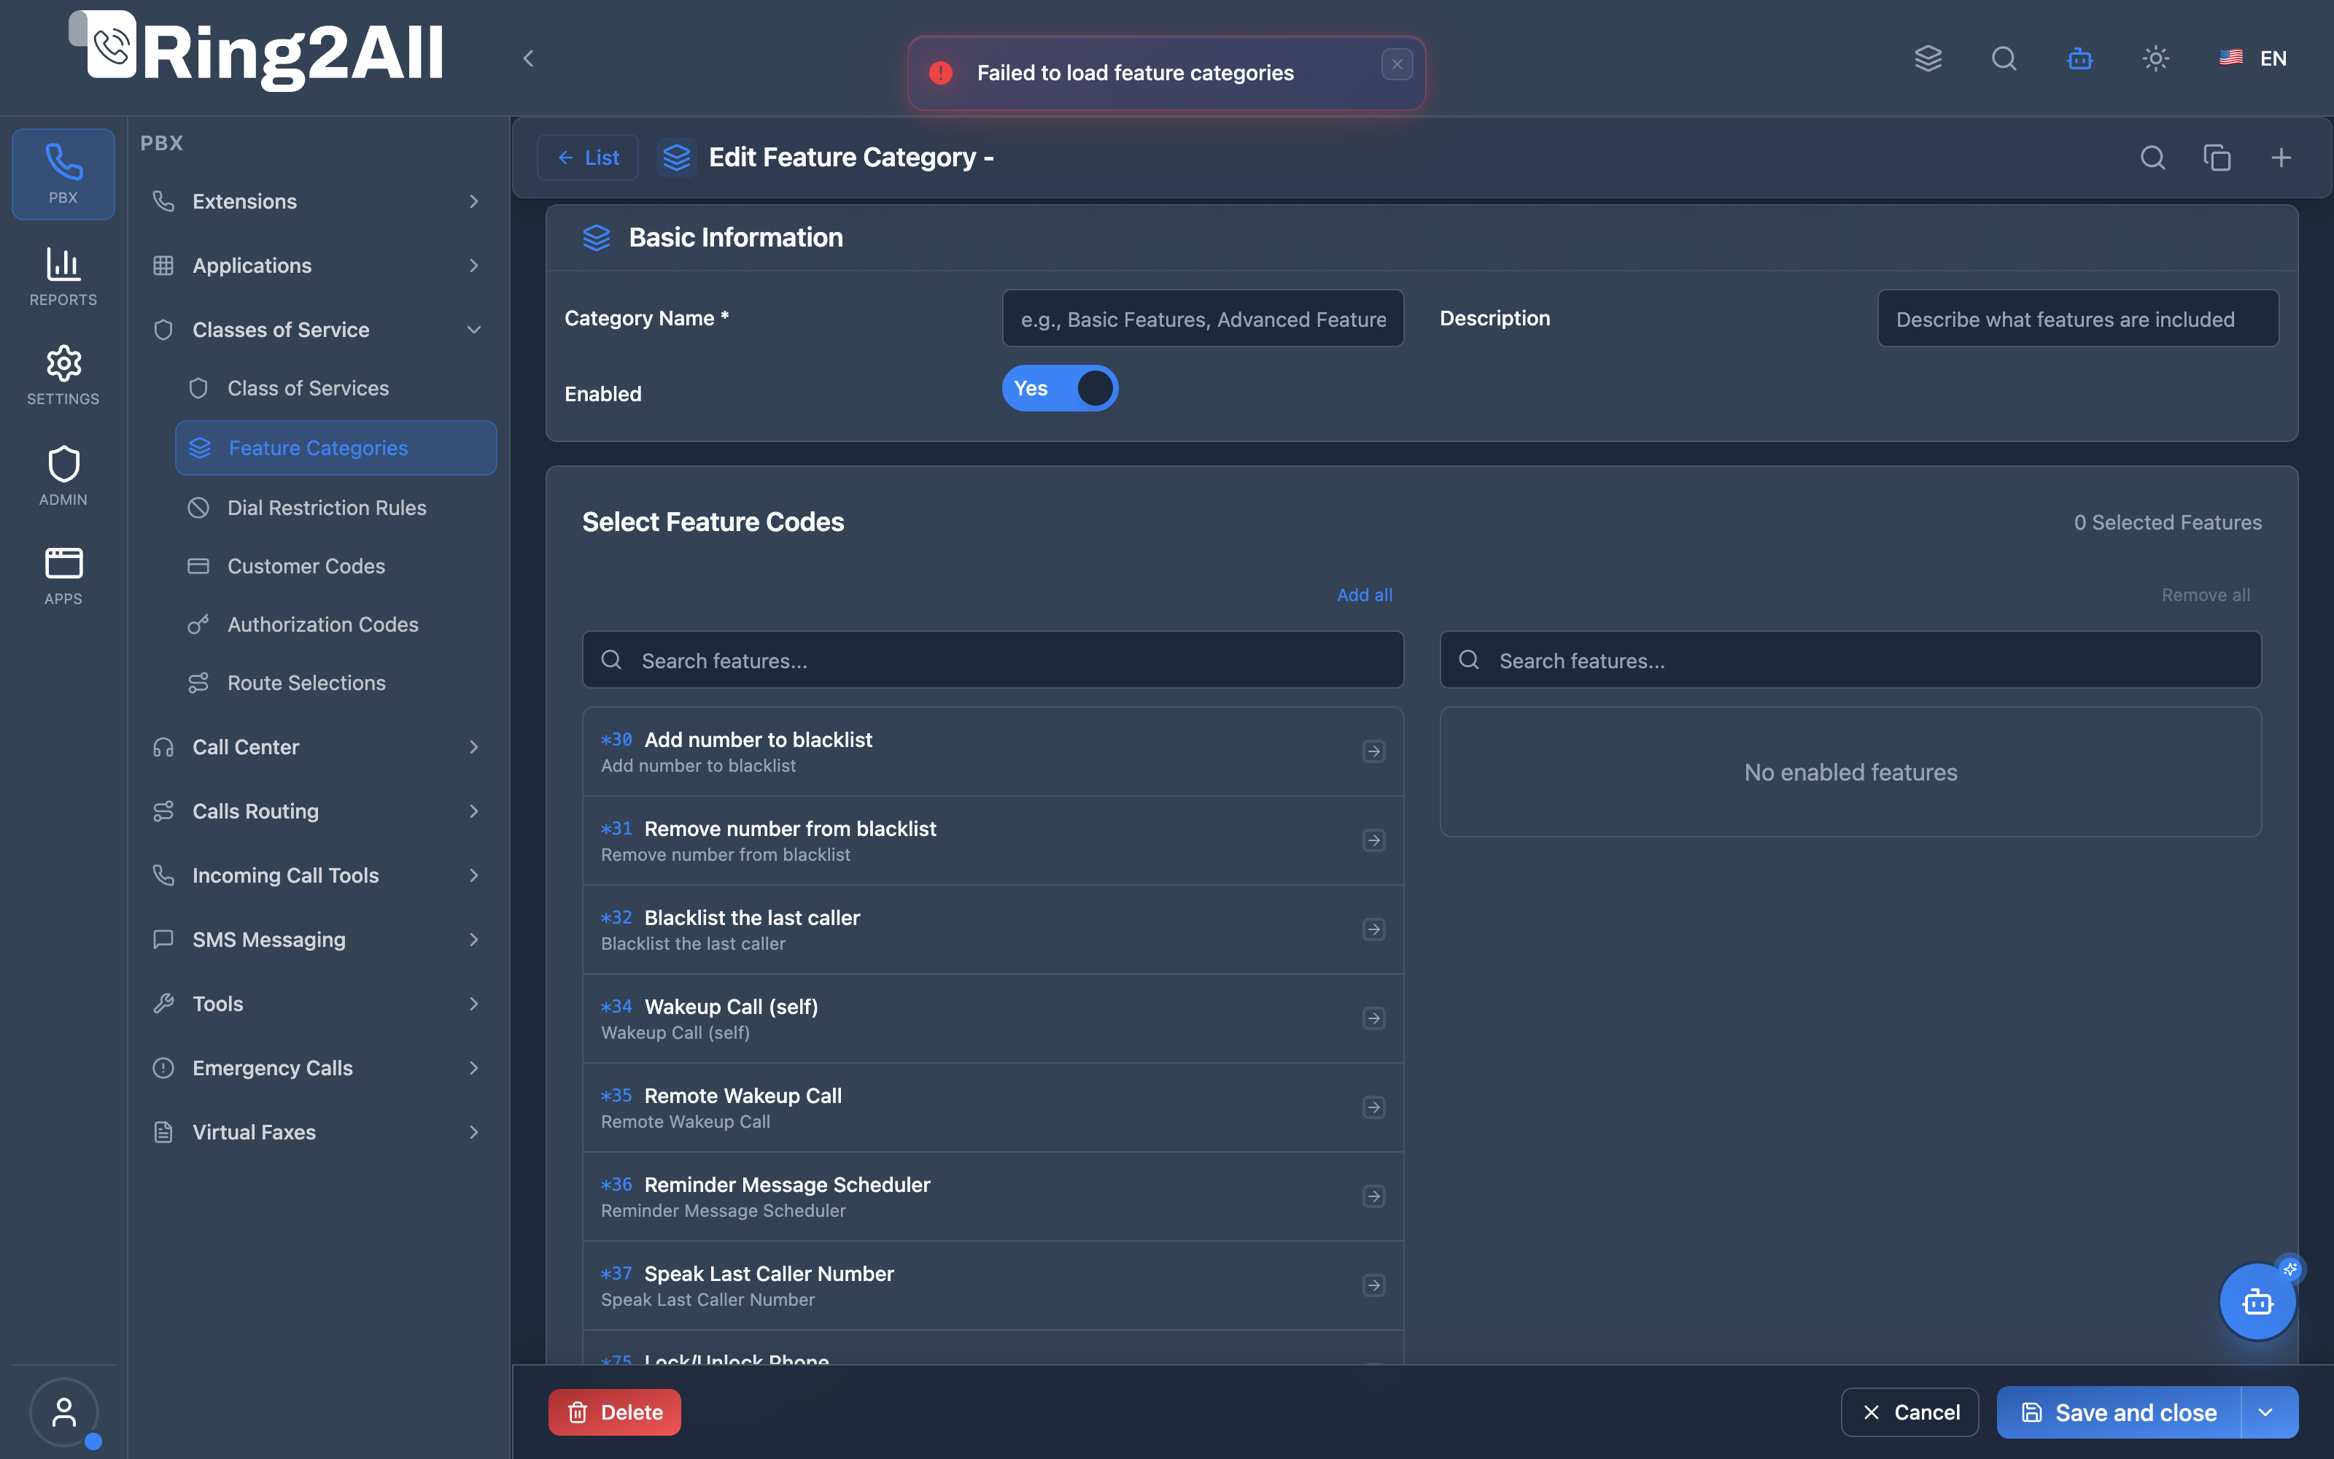The width and height of the screenshot is (2334, 1459).
Task: Toggle the Enabled switch off
Action: pos(1060,388)
